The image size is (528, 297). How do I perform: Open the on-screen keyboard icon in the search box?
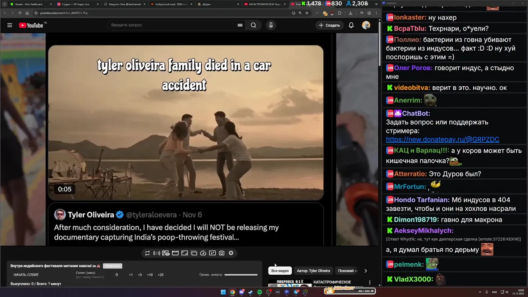(240, 25)
